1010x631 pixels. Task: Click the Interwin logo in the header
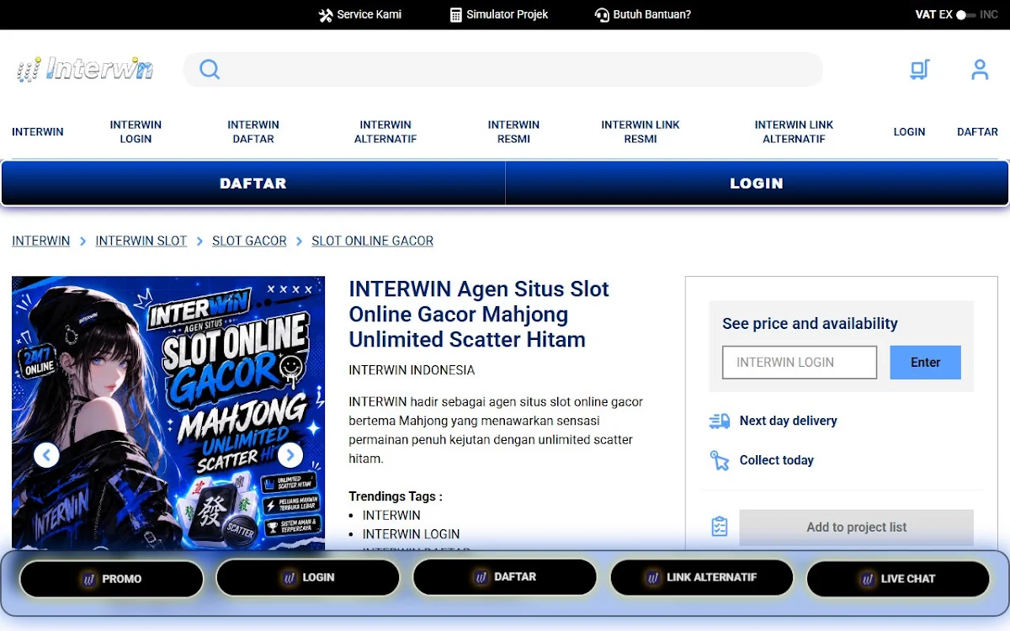(x=85, y=69)
